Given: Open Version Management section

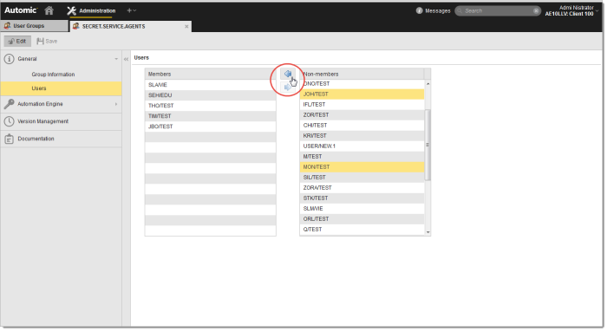Looking at the screenshot, I should tap(62, 121).
